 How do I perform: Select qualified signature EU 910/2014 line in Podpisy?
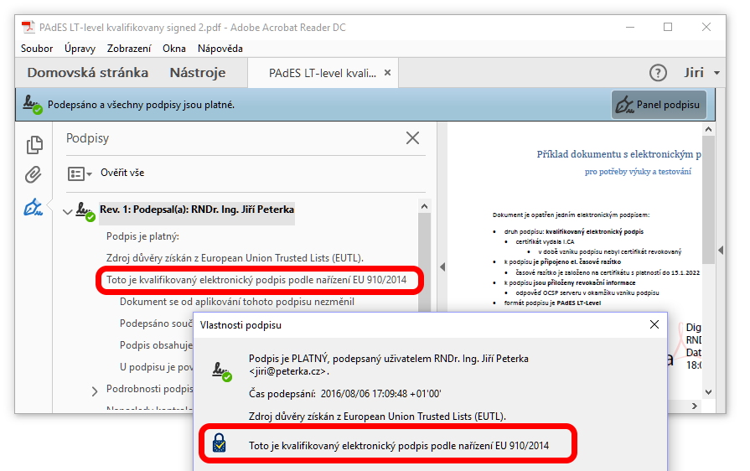pyautogui.click(x=256, y=280)
